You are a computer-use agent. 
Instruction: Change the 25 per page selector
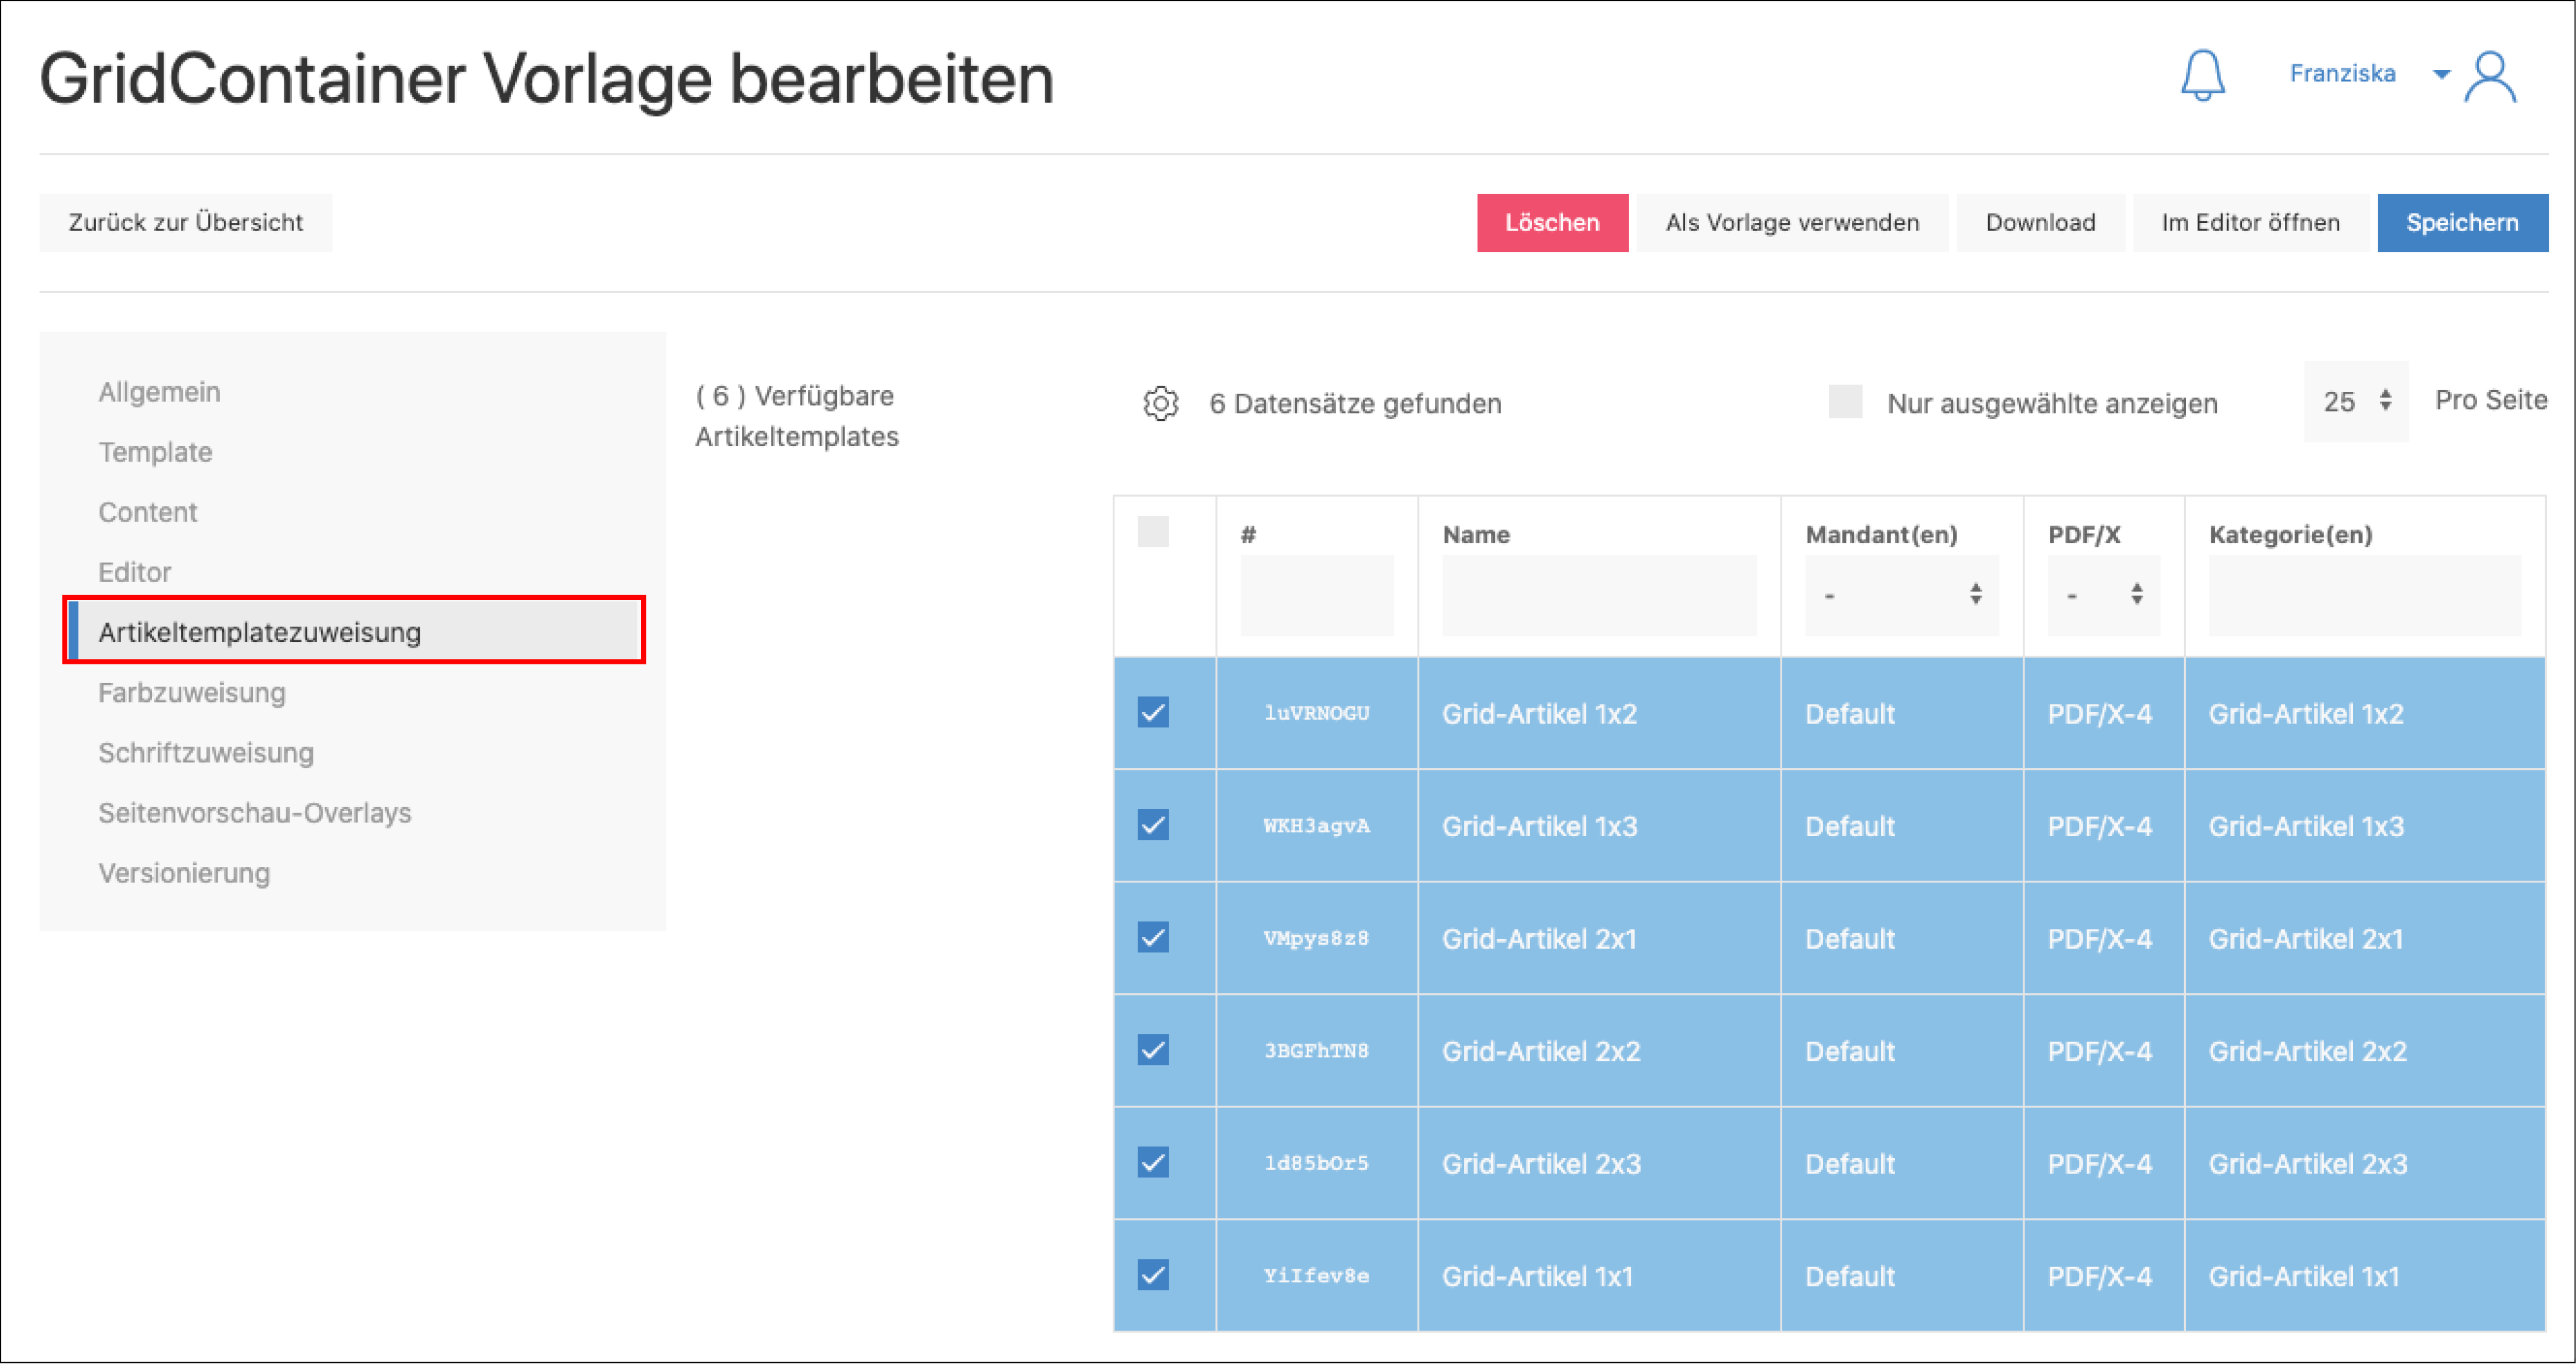[2355, 402]
